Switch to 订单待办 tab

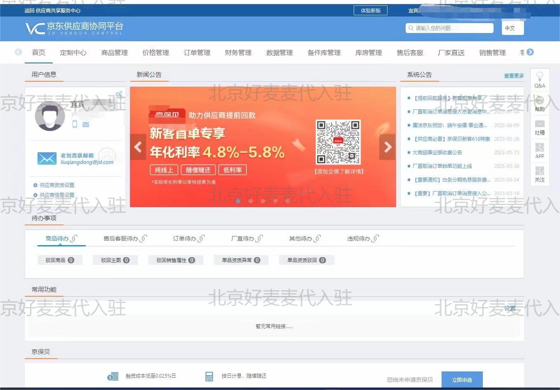point(189,239)
